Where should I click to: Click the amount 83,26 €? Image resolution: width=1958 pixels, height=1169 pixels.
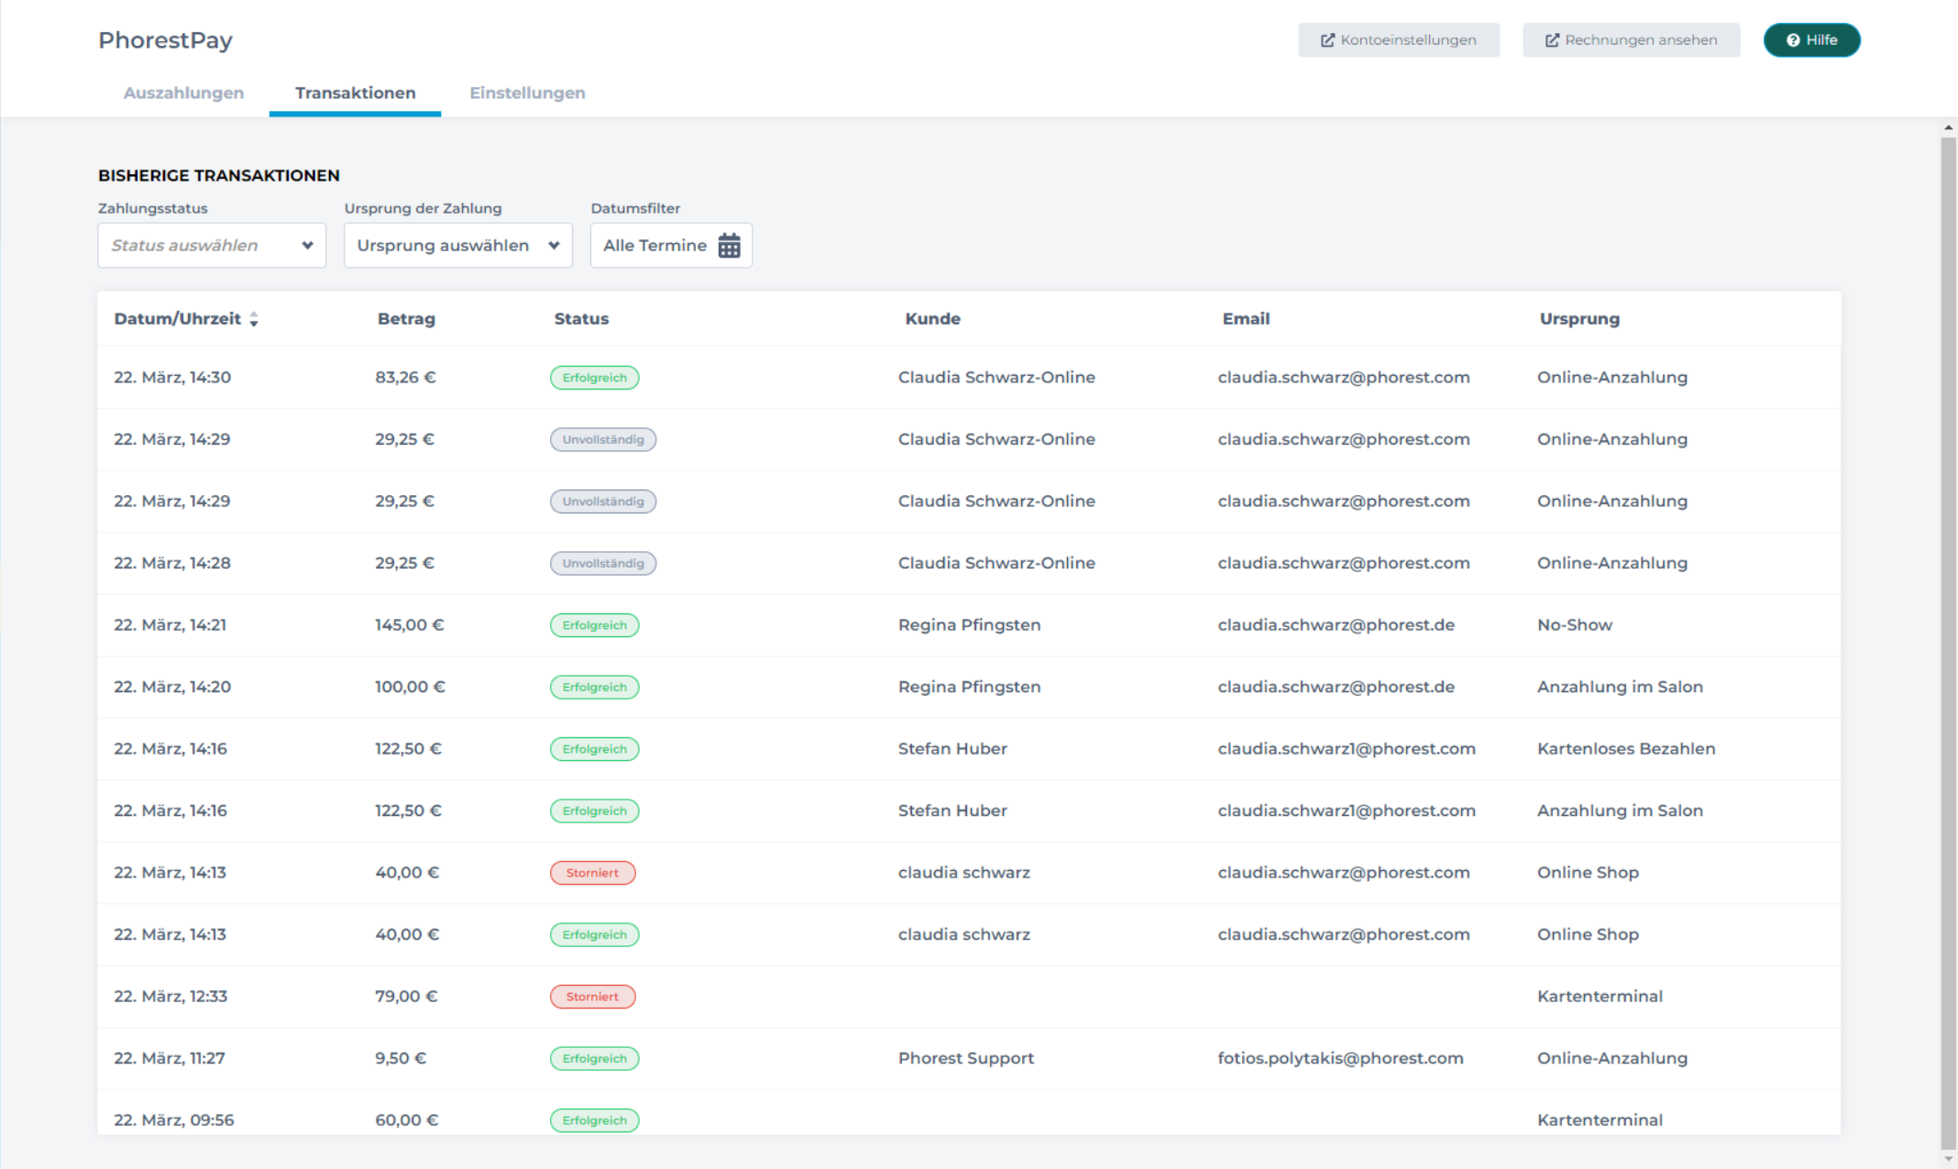pyautogui.click(x=405, y=377)
